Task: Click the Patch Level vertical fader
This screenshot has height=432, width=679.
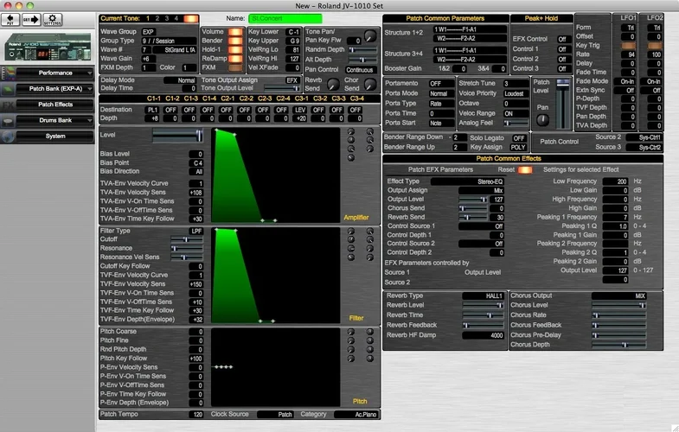Action: (562, 104)
